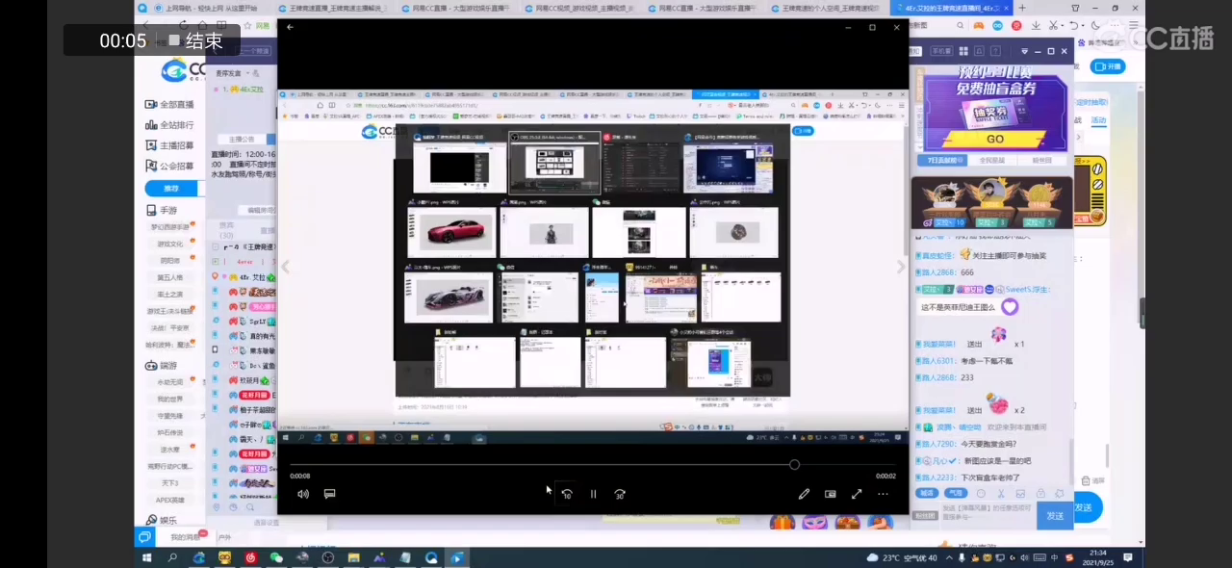Skip back 10 seconds in video

coord(567,494)
